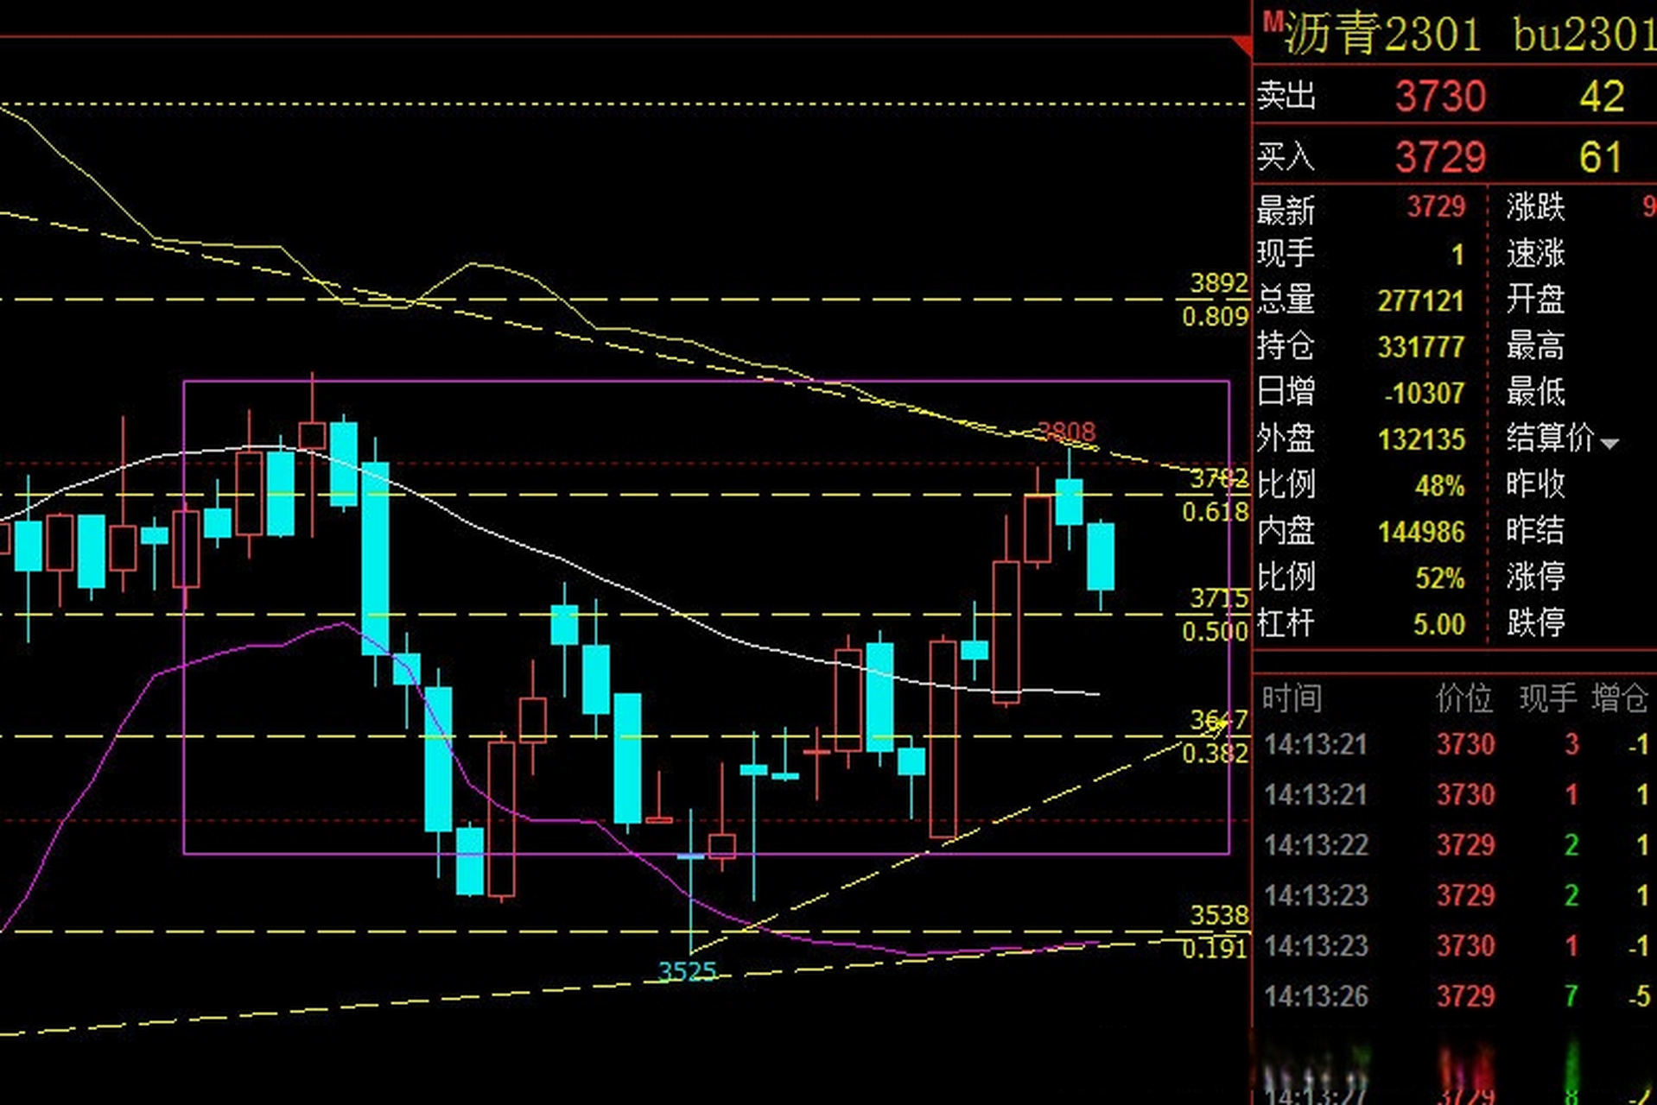Click the 最新 price 3729
This screenshot has width=1657, height=1105.
tap(1436, 207)
